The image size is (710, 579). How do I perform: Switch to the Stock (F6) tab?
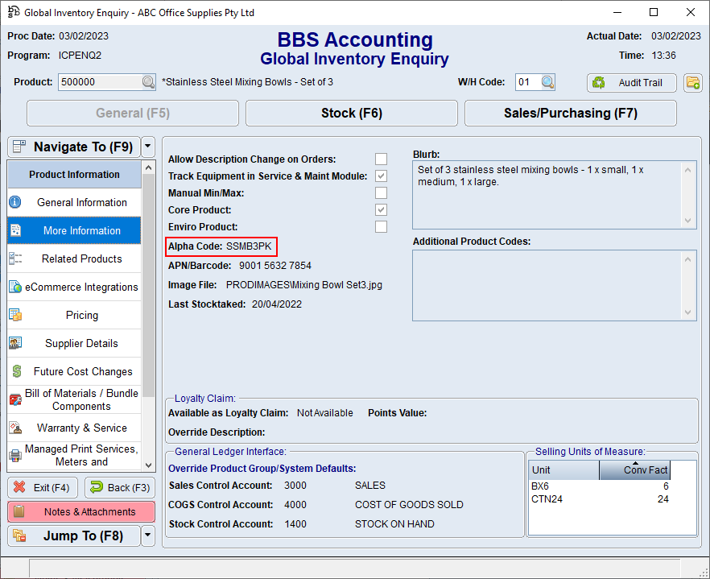[x=351, y=113]
